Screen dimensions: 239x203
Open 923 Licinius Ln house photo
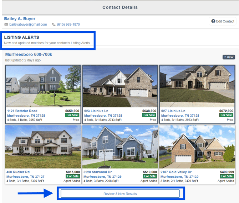[x=120, y=86]
